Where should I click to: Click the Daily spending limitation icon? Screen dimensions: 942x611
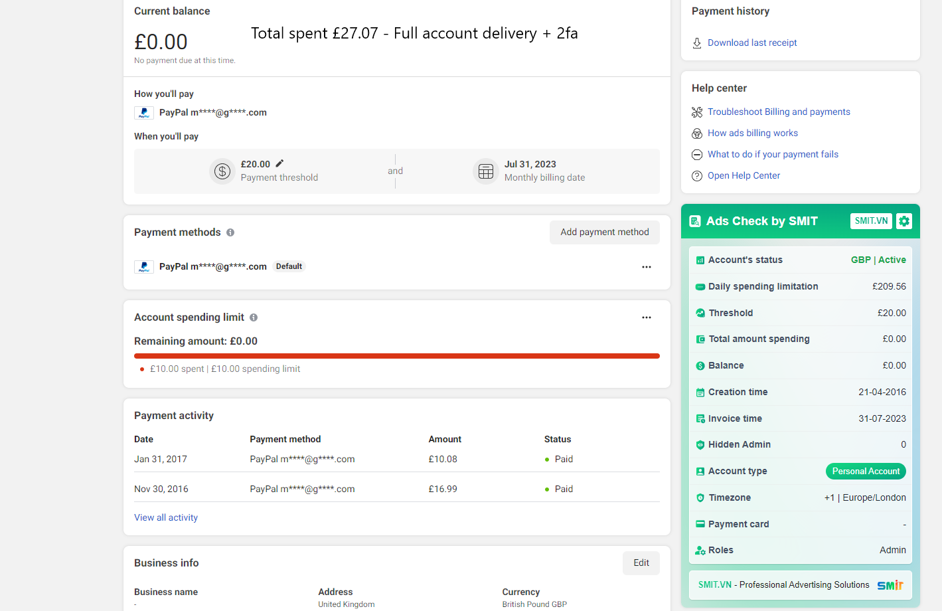tap(700, 287)
